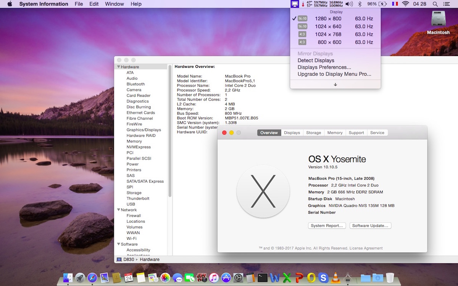Expand Display menu with the down arrow
This screenshot has height=286, width=458.
335,85
